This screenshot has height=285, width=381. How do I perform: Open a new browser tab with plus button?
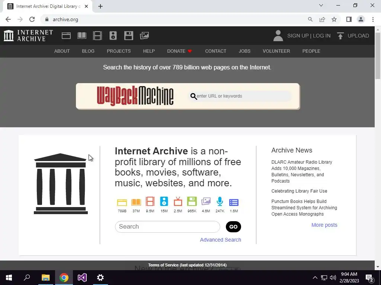point(100,6)
